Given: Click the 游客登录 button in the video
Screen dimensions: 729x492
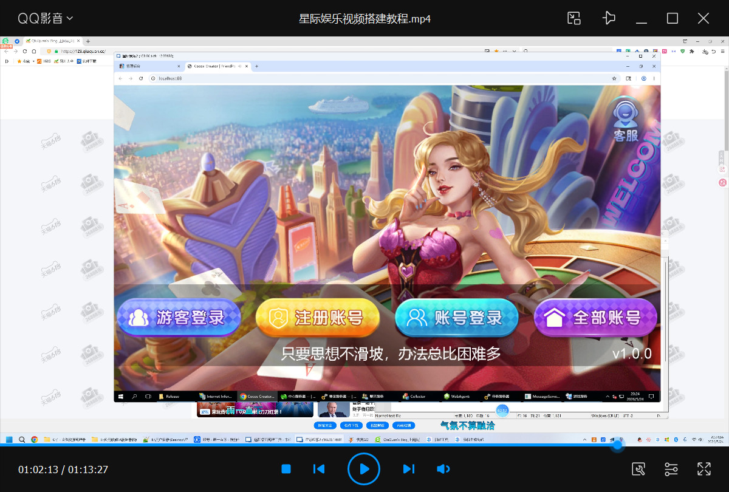Looking at the screenshot, I should 179,317.
